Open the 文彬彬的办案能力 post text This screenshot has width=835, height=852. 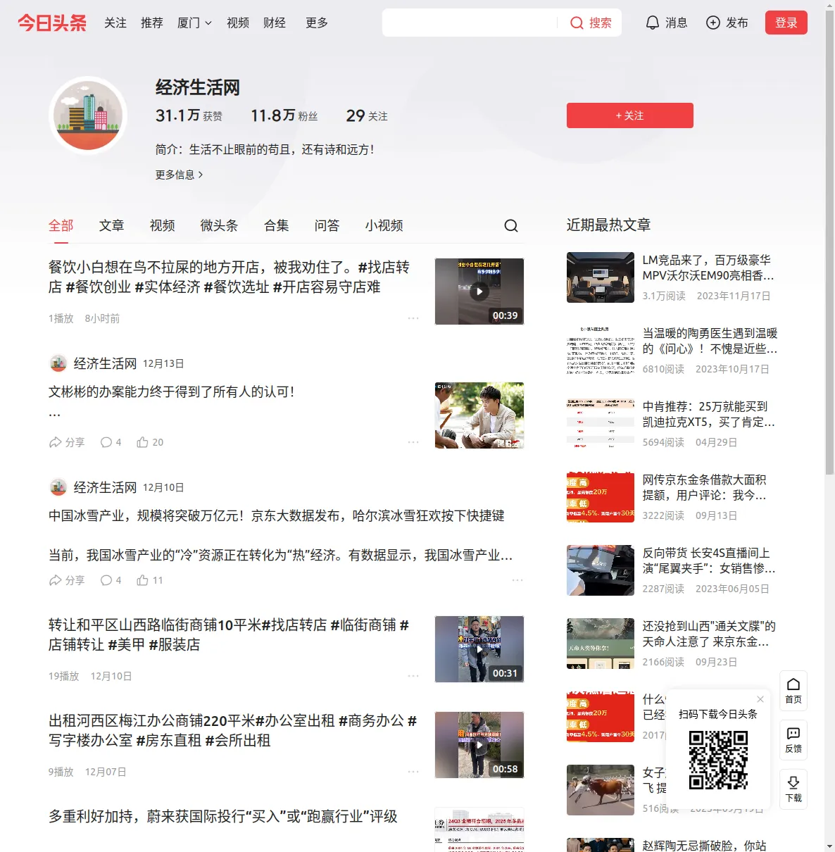click(x=172, y=391)
